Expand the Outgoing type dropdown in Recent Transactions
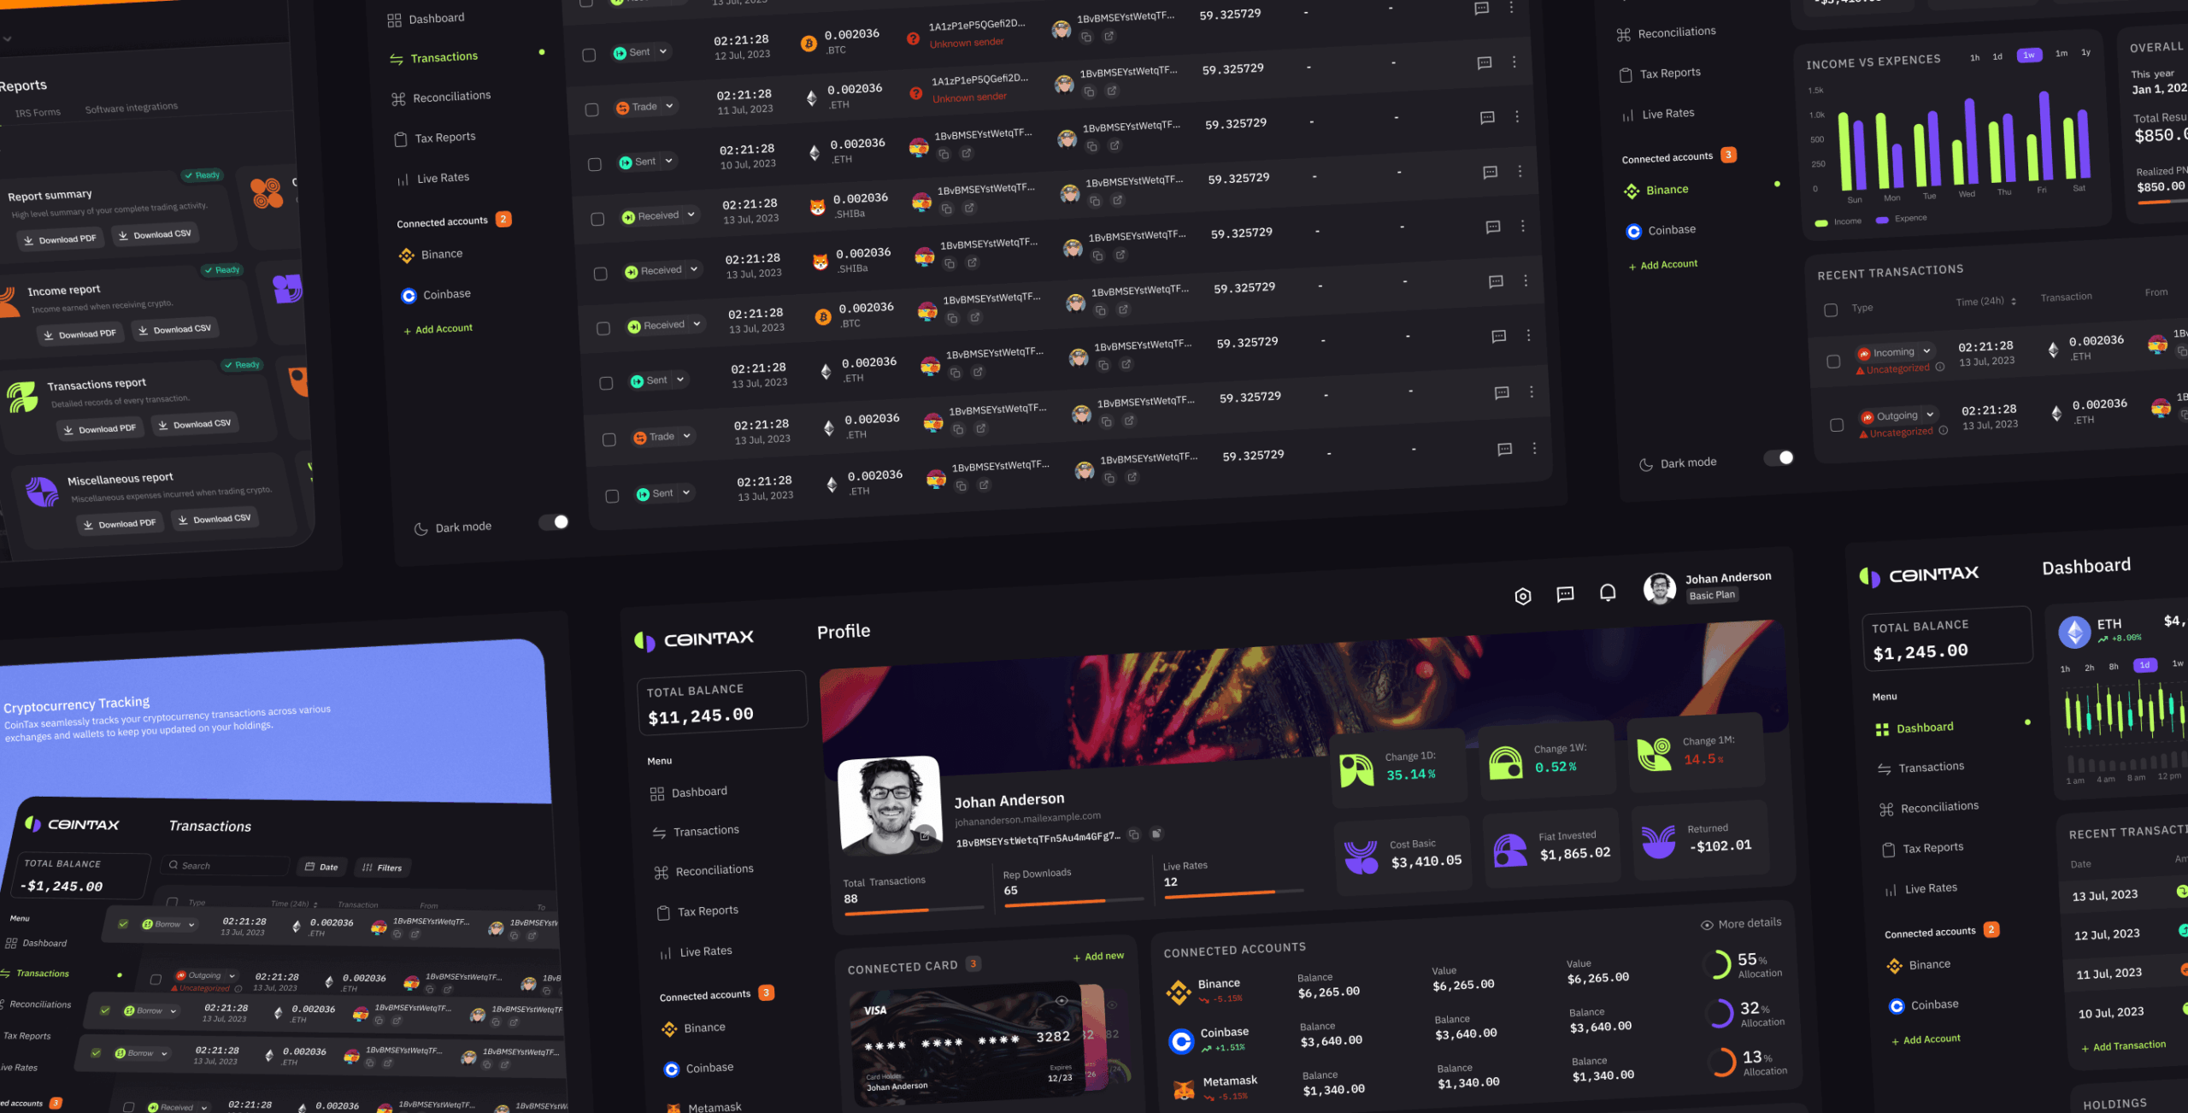 pos(1930,415)
